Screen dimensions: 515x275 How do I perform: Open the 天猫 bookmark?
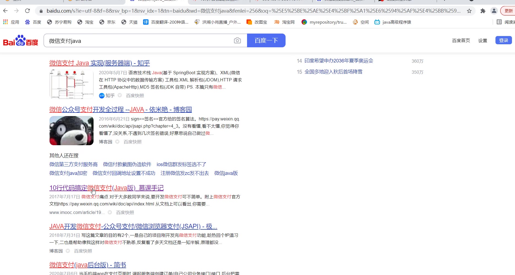[129, 22]
